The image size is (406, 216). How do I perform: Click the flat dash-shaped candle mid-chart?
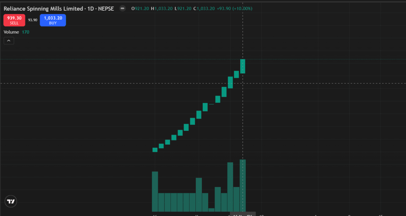pyautogui.click(x=211, y=104)
